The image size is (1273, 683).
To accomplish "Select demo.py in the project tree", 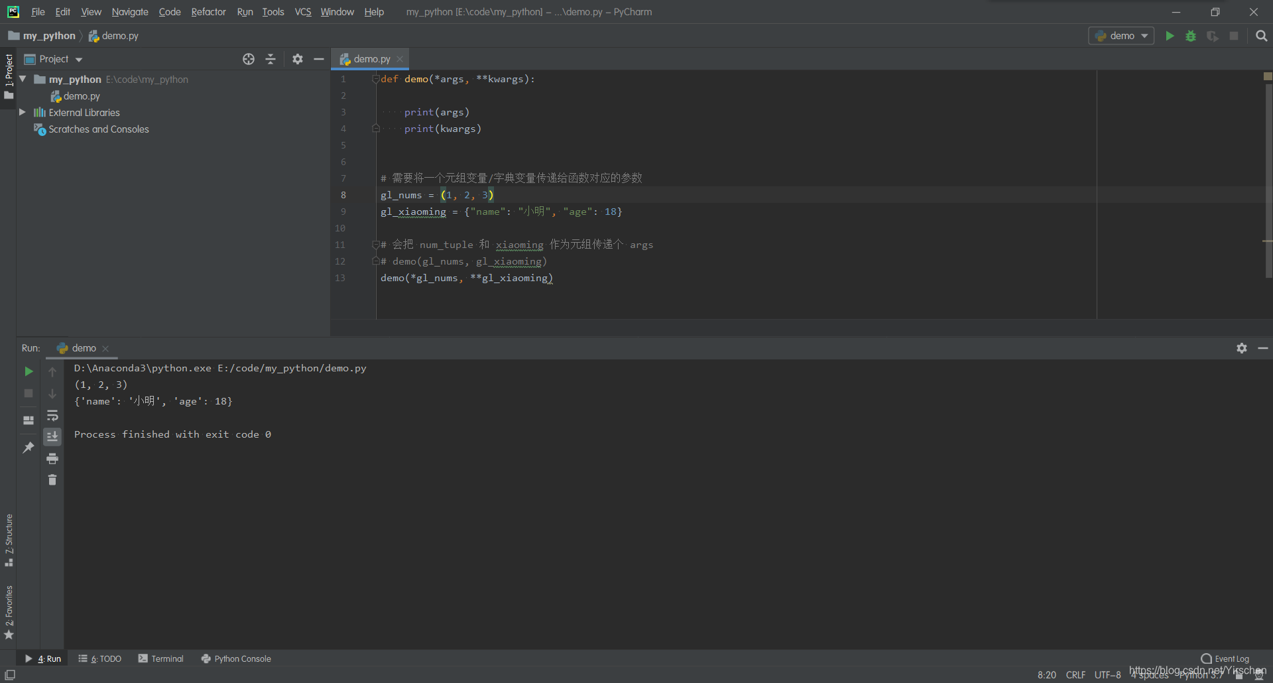I will (x=75, y=96).
